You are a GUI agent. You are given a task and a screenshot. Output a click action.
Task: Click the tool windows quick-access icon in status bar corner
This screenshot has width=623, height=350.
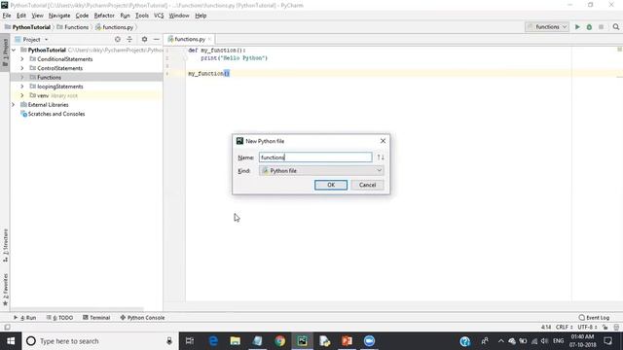(7, 327)
